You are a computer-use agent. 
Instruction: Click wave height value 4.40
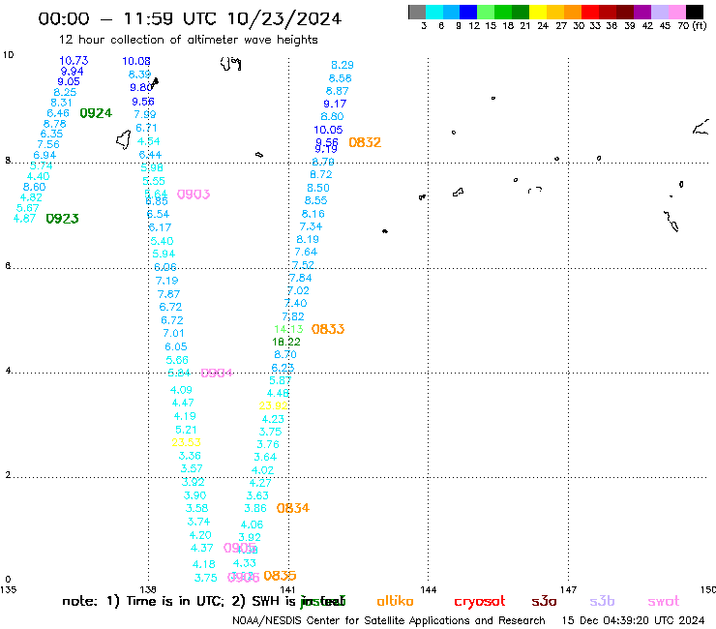(x=38, y=176)
